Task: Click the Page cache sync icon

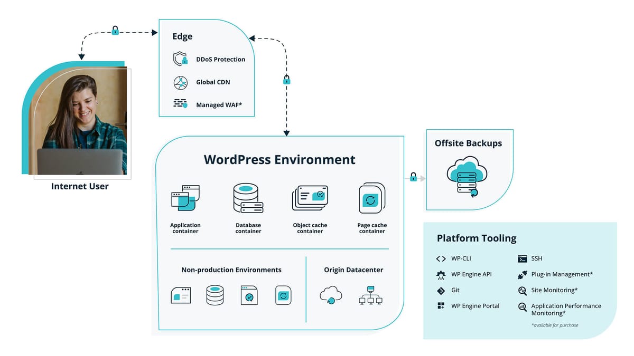Action: click(371, 197)
